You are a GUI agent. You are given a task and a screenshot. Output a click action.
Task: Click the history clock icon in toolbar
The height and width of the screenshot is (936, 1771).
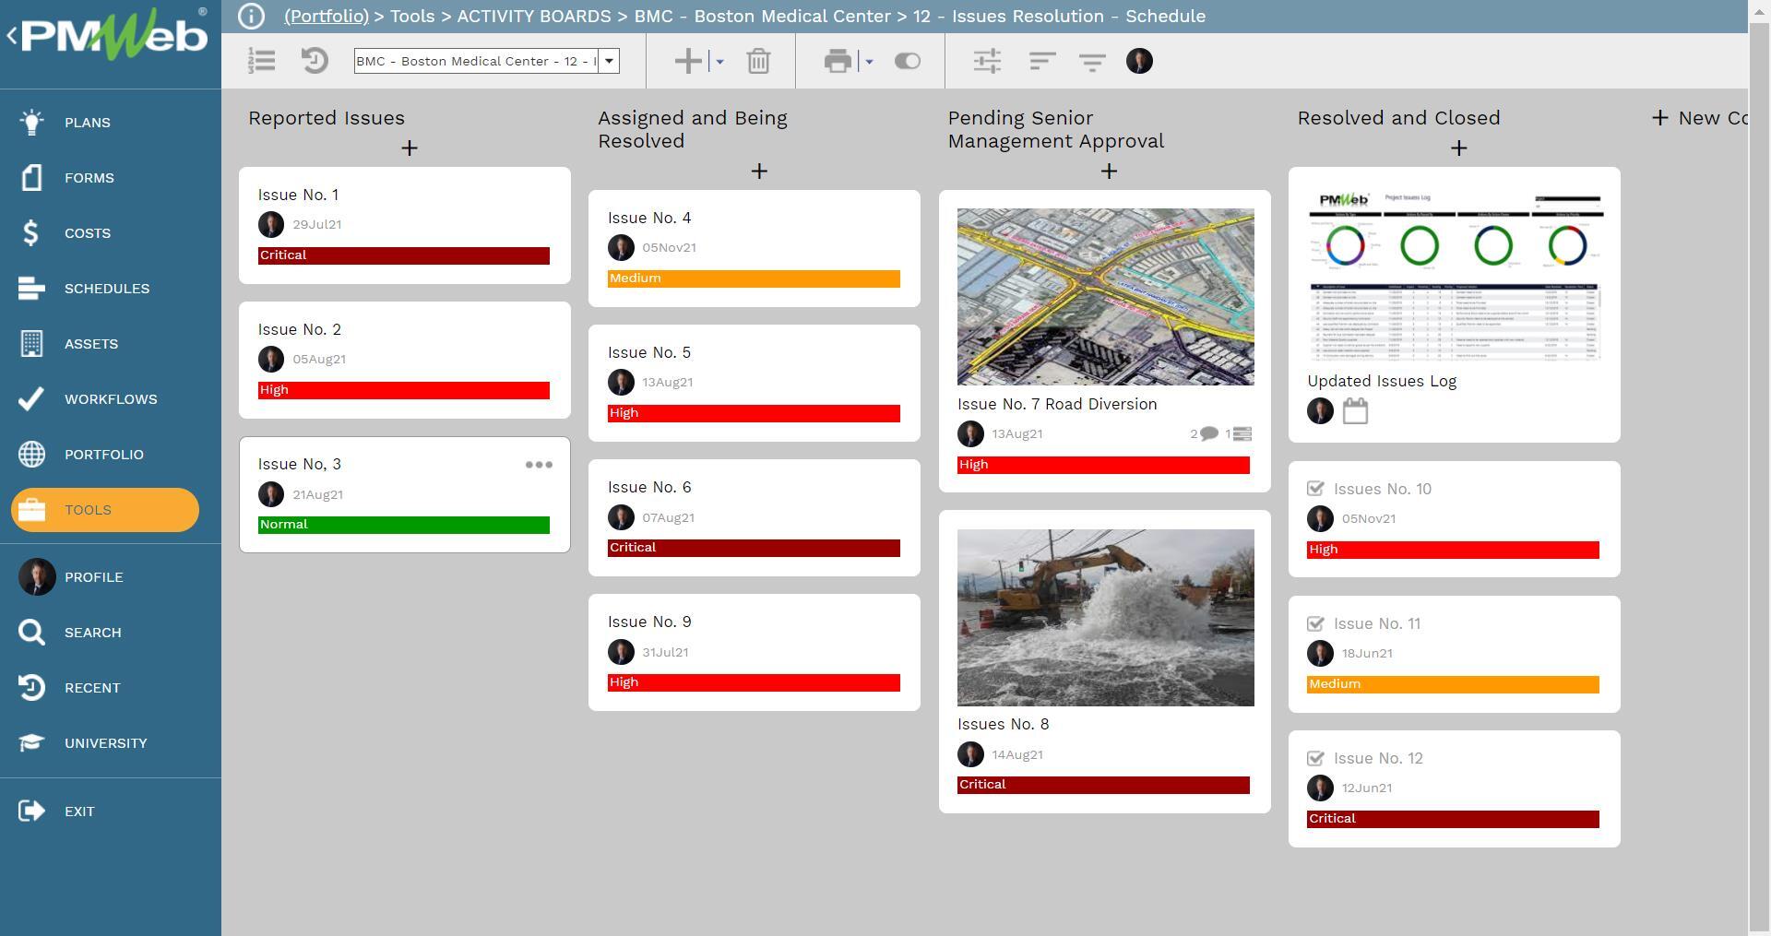[315, 62]
